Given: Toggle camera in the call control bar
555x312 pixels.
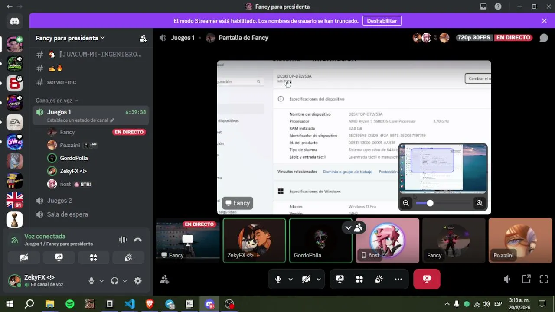Looking at the screenshot, I should pyautogui.click(x=306, y=279).
